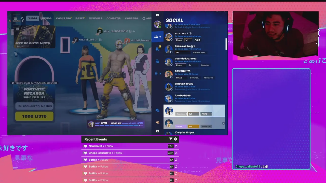Select friend IOnlyUseSCripts
This screenshot has width=326, height=183.
[194, 133]
